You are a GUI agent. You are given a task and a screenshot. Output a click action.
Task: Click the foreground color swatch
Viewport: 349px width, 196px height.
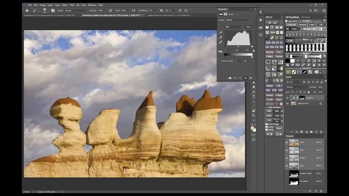pos(252,128)
